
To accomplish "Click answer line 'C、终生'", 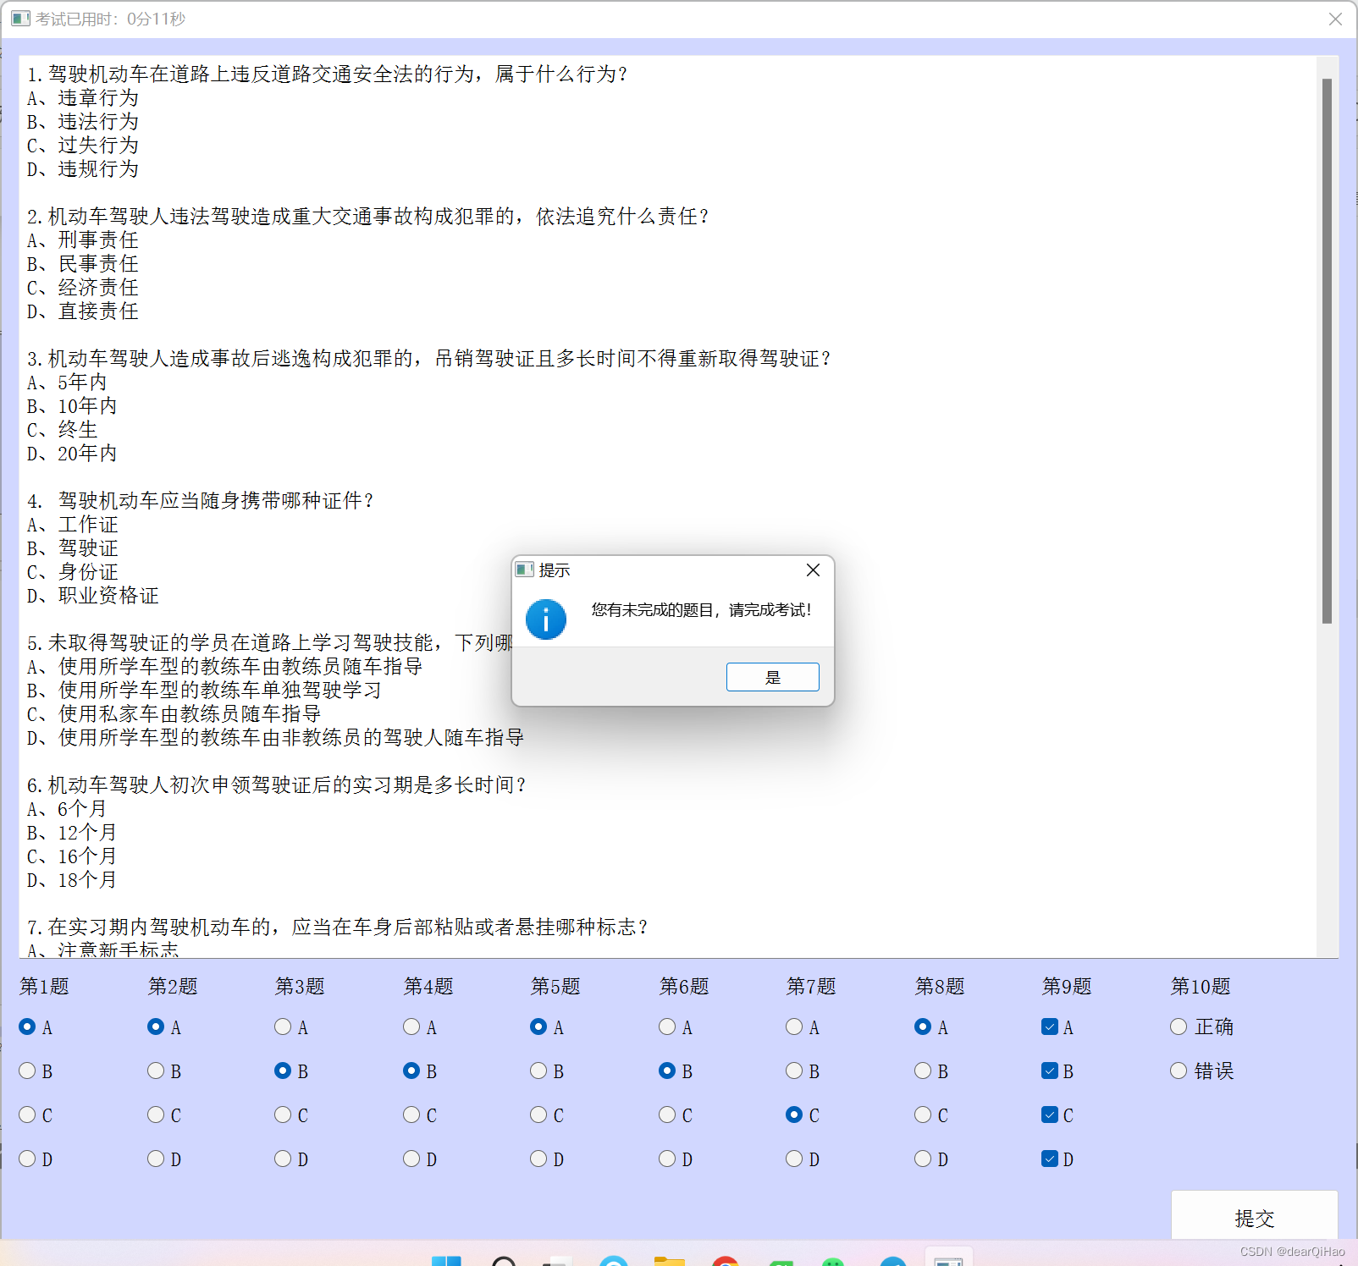I will pyautogui.click(x=63, y=430).
